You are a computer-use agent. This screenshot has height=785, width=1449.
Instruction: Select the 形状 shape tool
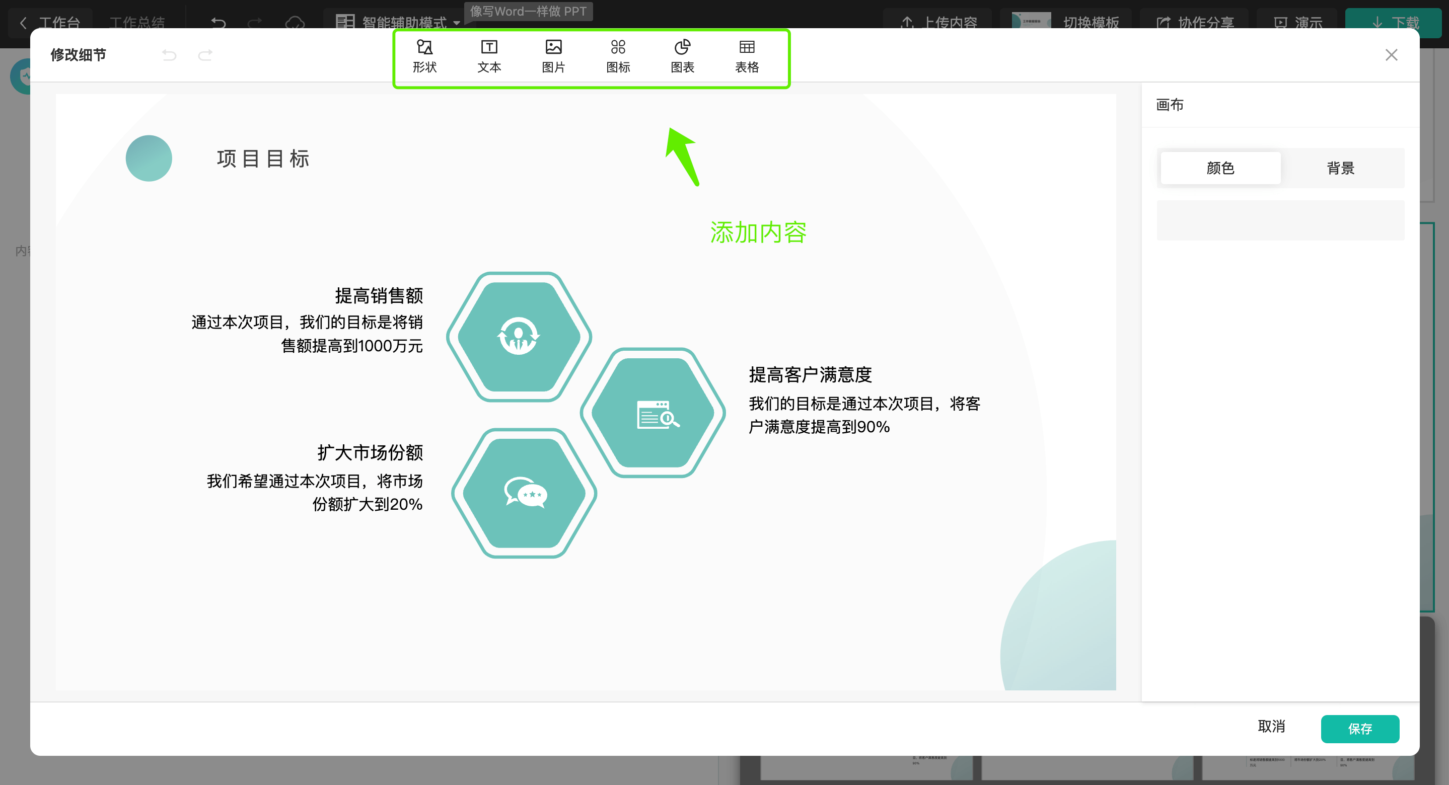click(x=425, y=56)
